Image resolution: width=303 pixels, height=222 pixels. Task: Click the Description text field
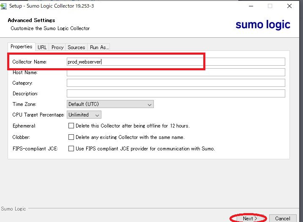click(176, 93)
